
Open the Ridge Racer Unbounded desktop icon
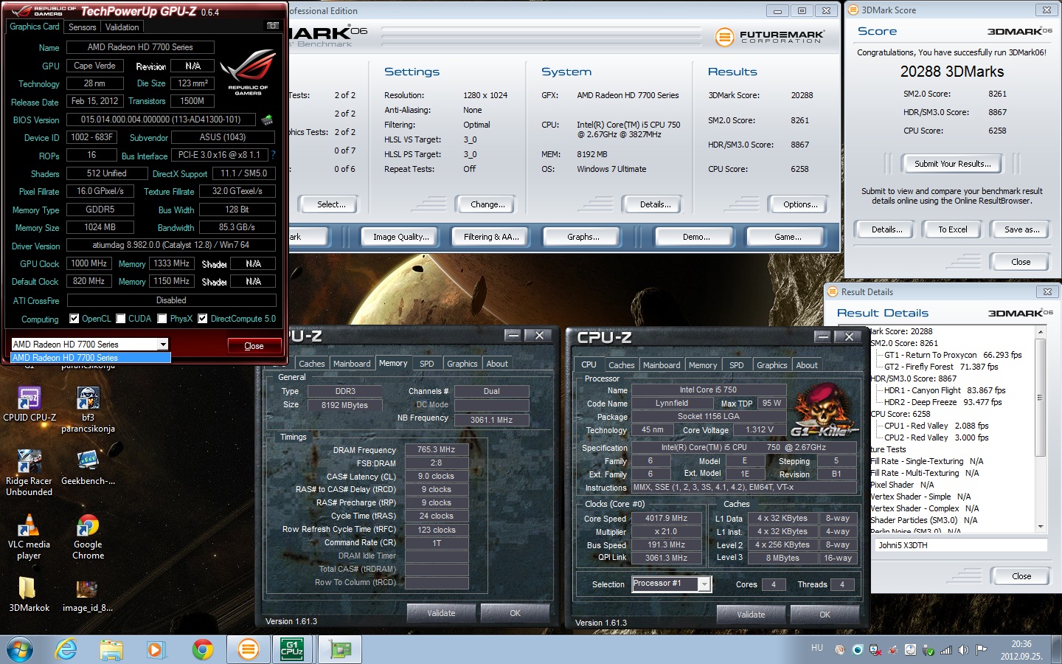tap(29, 473)
